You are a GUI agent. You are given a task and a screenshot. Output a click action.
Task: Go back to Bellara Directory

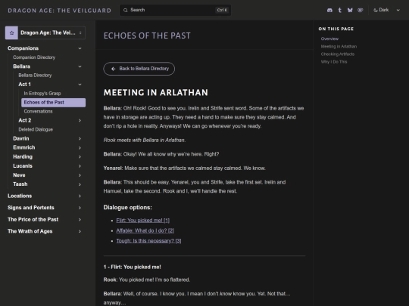click(x=139, y=69)
